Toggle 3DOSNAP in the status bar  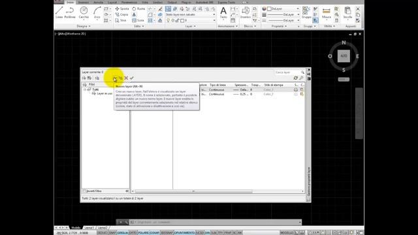[167, 233]
